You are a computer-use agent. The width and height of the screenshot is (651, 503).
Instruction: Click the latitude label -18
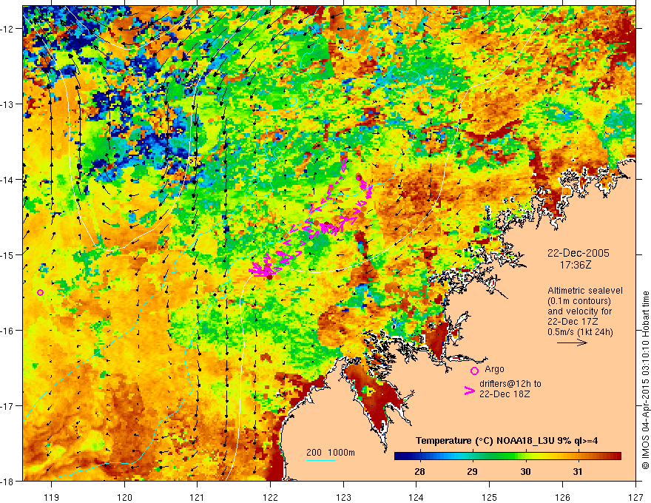click(8, 481)
